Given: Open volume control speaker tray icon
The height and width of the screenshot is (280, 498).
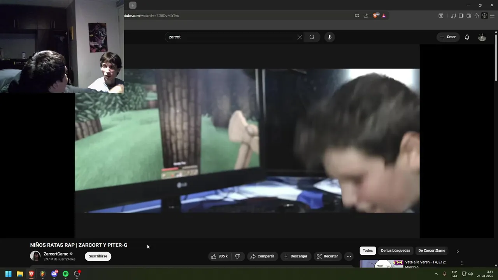Looking at the screenshot, I should point(470,274).
